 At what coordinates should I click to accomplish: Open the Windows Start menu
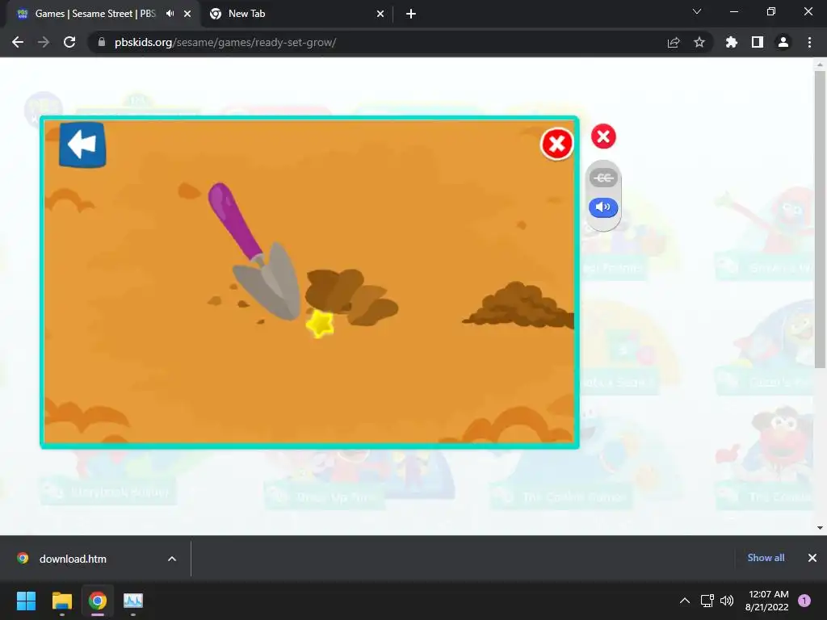click(26, 601)
